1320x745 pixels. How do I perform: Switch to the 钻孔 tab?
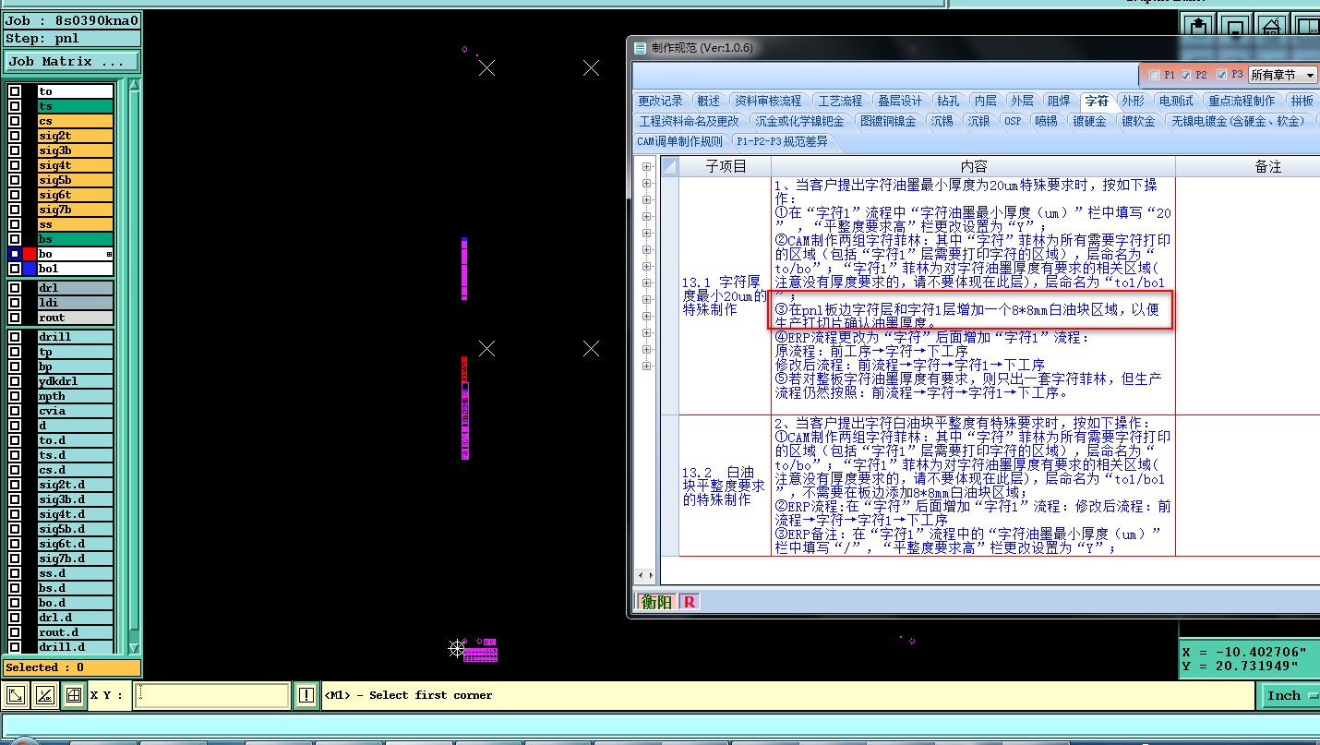point(948,101)
